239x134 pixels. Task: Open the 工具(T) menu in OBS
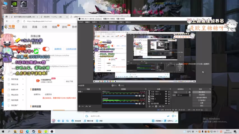coord(121,22)
